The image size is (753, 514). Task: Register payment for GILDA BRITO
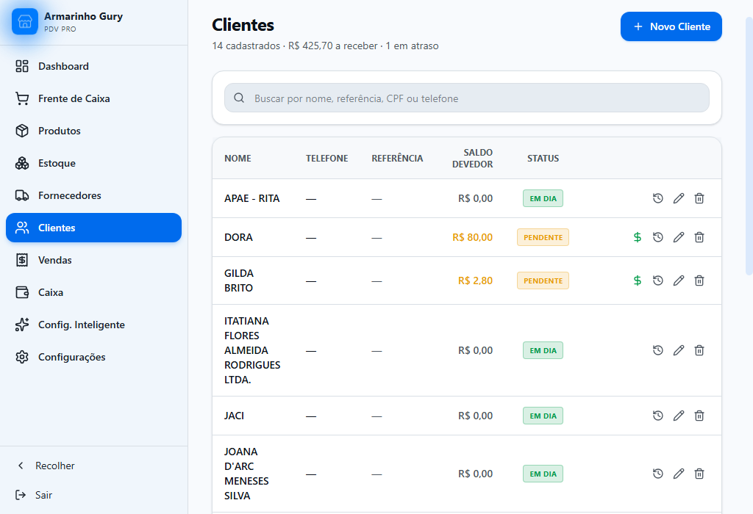[x=638, y=280]
